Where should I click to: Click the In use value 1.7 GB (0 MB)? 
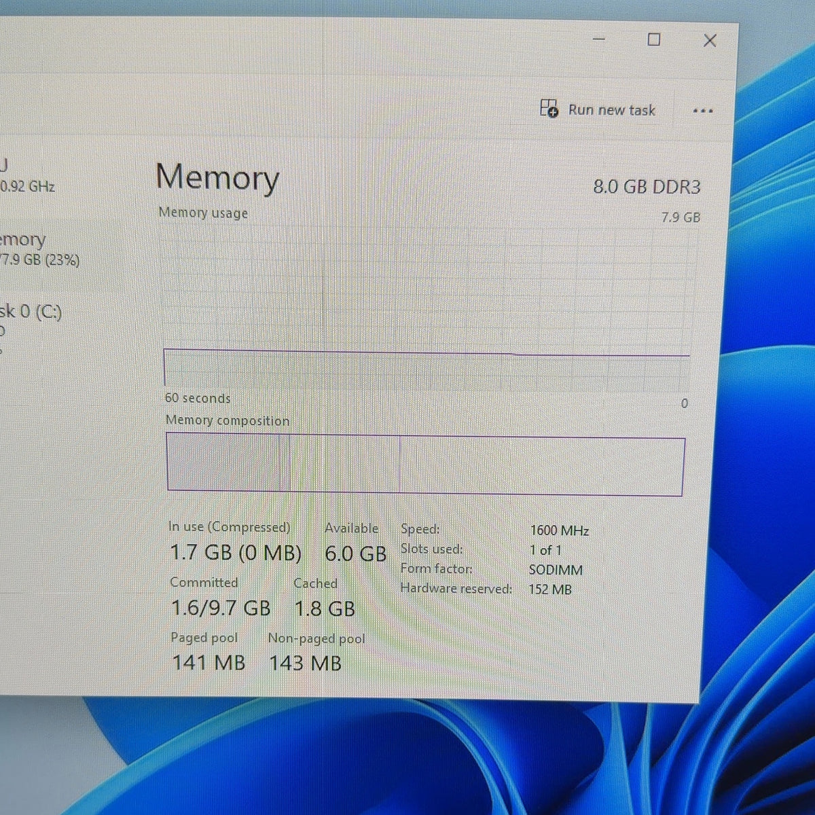point(235,553)
